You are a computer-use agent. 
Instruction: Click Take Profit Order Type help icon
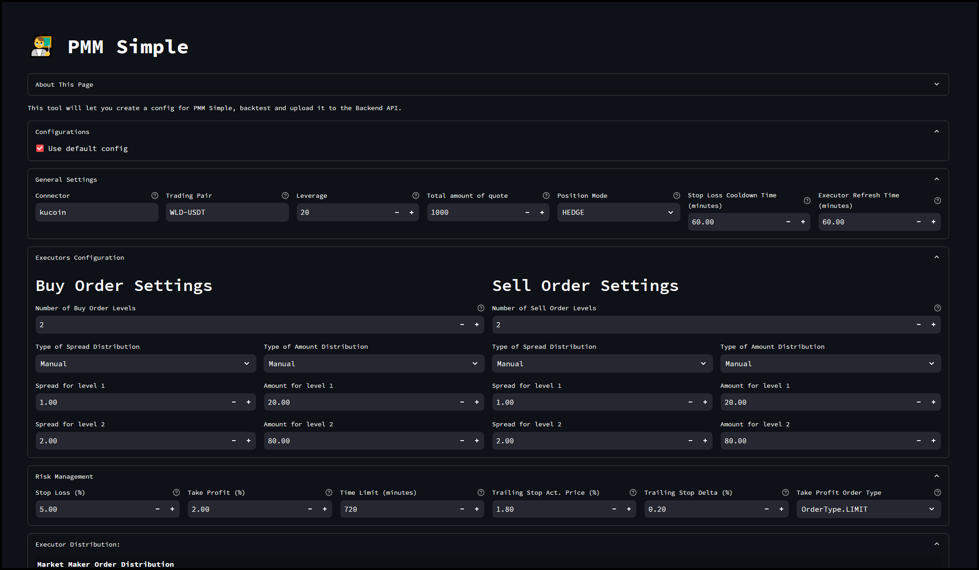[938, 492]
